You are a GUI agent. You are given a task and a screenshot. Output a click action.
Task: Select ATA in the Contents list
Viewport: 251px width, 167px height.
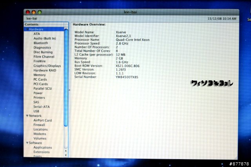tap(36, 34)
